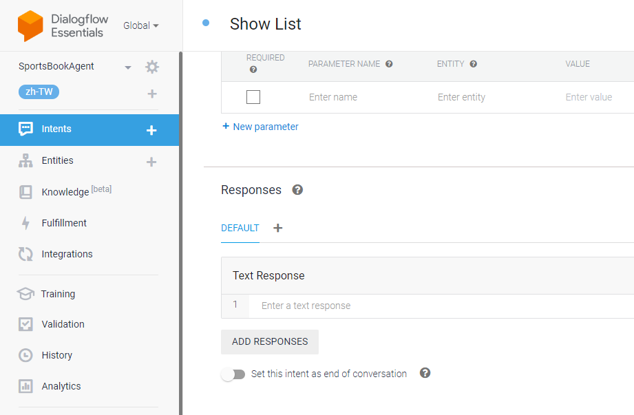Select the zh-TW language chip
This screenshot has width=634, height=415.
(39, 92)
